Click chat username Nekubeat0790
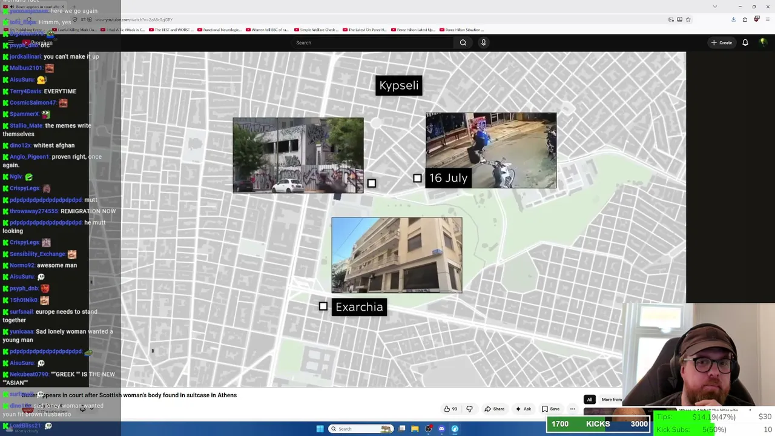Screen dimensions: 775x436 pyautogui.click(x=29, y=375)
